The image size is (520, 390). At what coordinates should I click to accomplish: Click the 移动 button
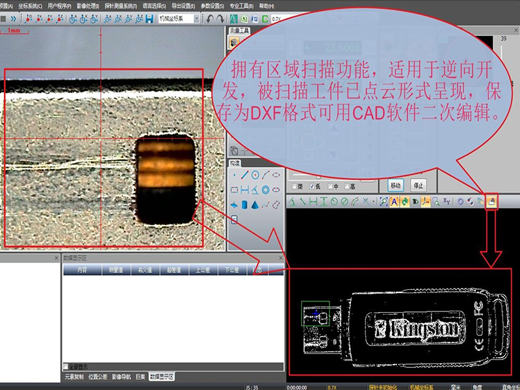[396, 185]
